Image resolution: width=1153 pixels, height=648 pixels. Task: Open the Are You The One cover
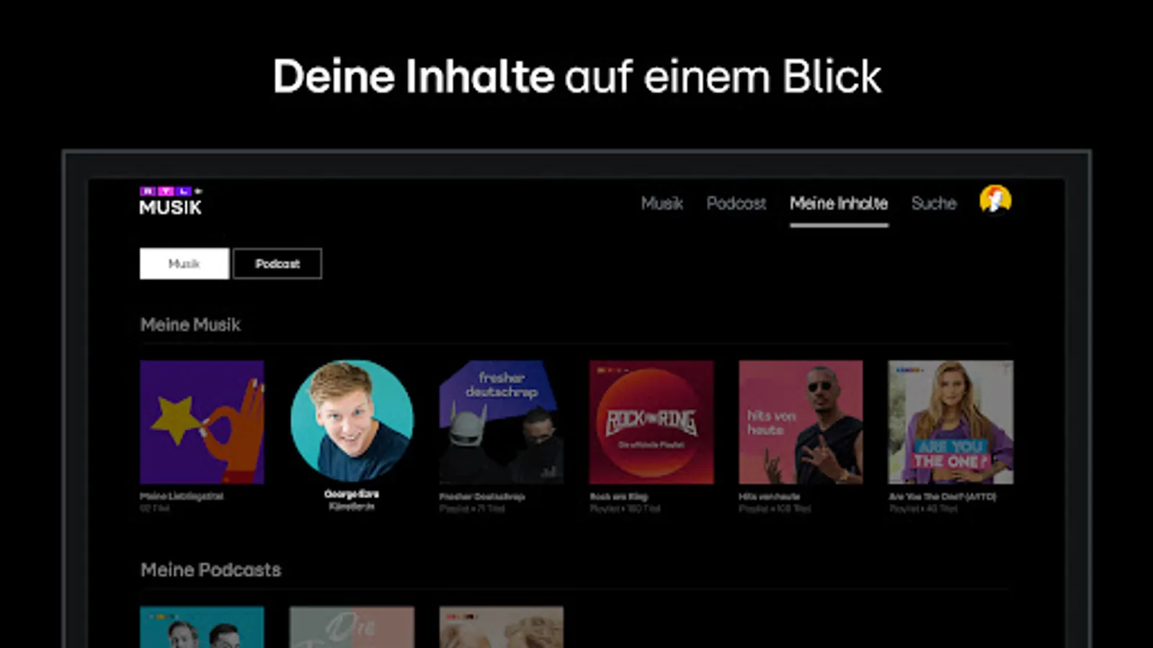951,423
